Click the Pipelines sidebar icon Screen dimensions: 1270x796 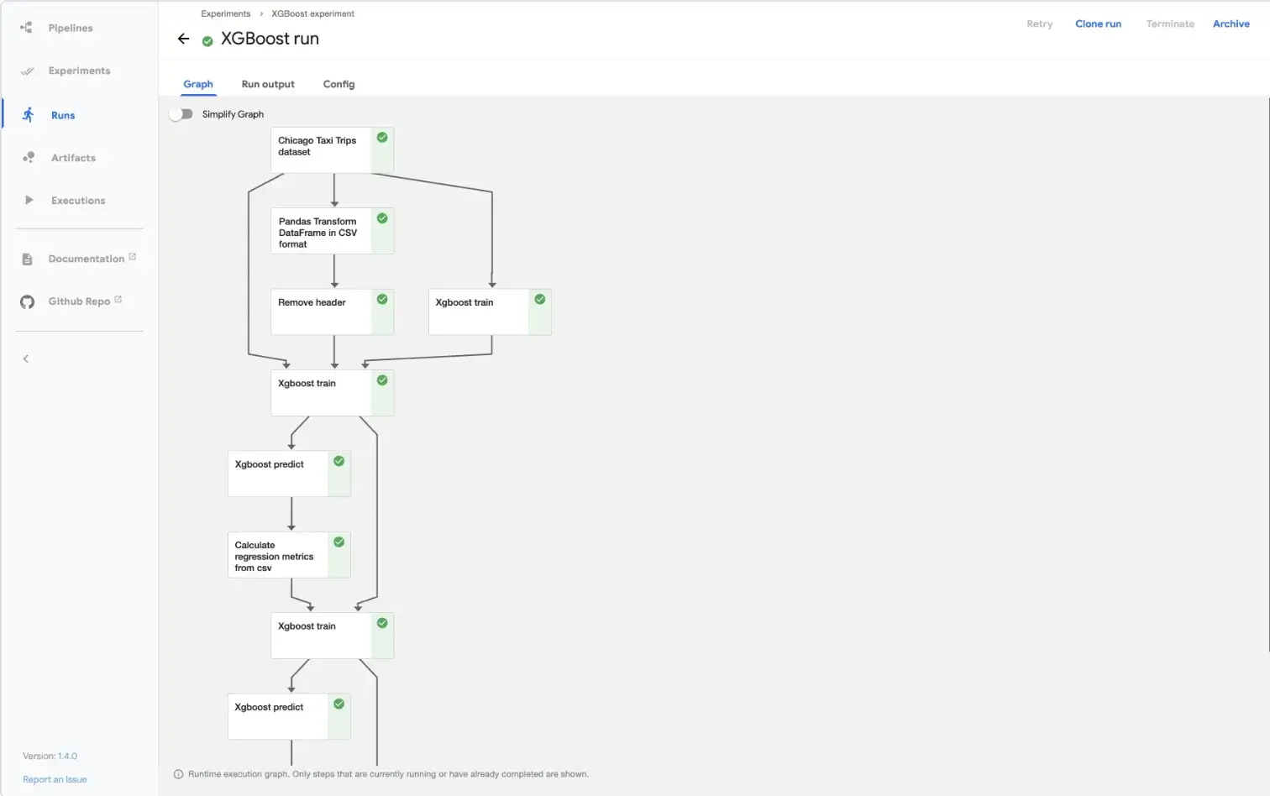point(27,28)
